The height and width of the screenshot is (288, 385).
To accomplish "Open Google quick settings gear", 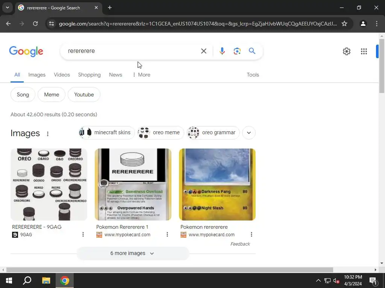I will point(346,51).
